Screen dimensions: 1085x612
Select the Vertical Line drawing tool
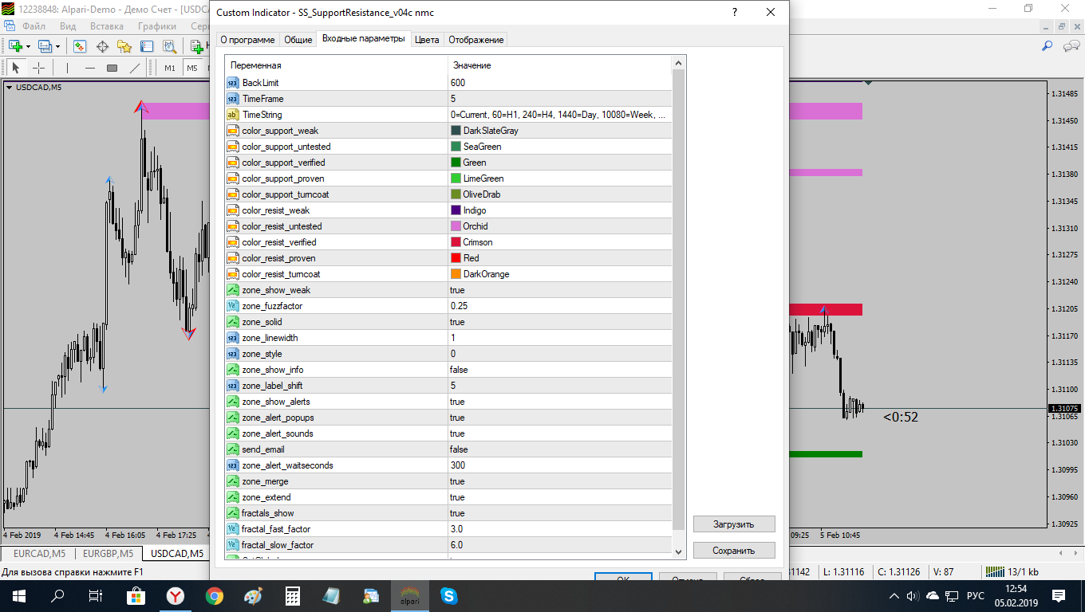tap(67, 68)
